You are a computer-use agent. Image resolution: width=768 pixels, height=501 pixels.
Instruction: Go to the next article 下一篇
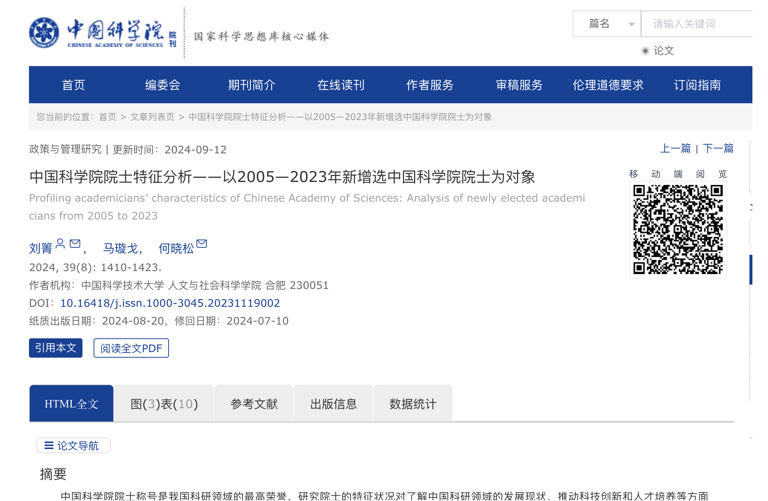point(718,149)
